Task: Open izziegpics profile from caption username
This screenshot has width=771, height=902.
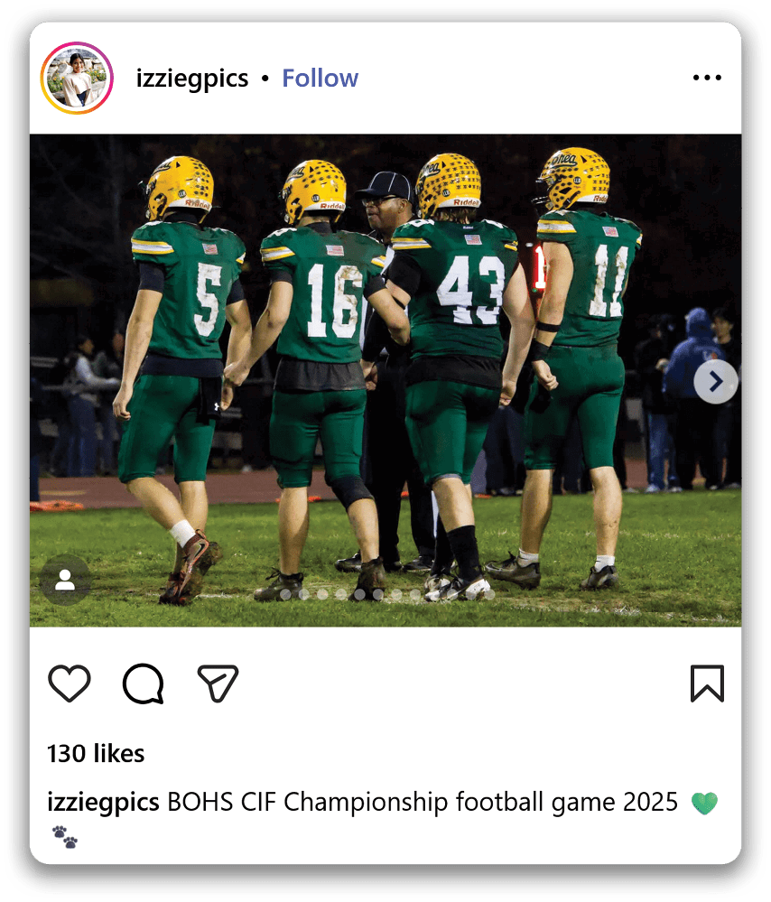Action: coord(103,803)
